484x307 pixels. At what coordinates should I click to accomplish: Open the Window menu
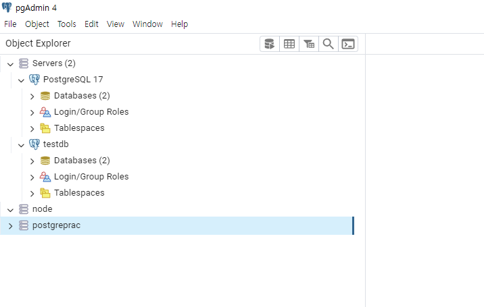[x=147, y=24]
